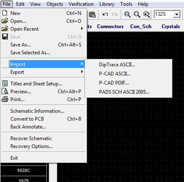Click the Paste clipboard toolbar icon
The image size is (184, 182).
click(x=92, y=14)
